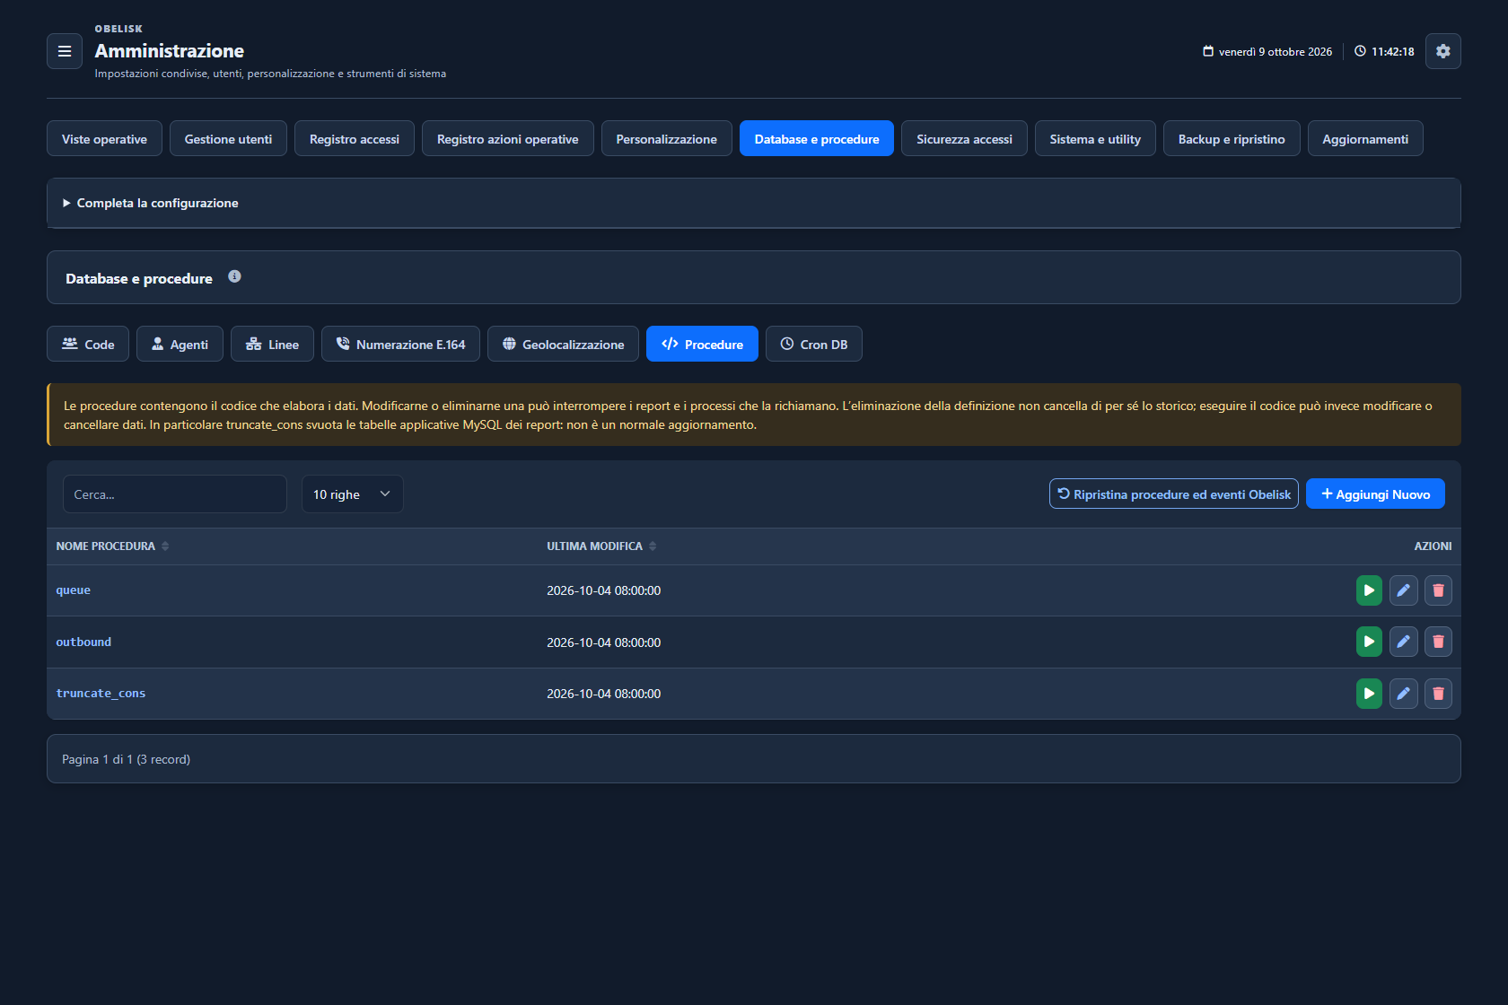Go to Viste operative tab

click(104, 138)
